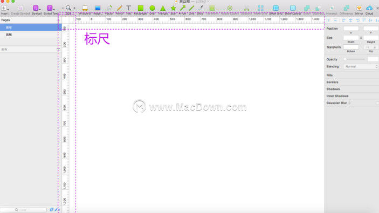Click the slice filter icon in bottom bar
Viewport: 379px width, 213px height.
coord(56,210)
